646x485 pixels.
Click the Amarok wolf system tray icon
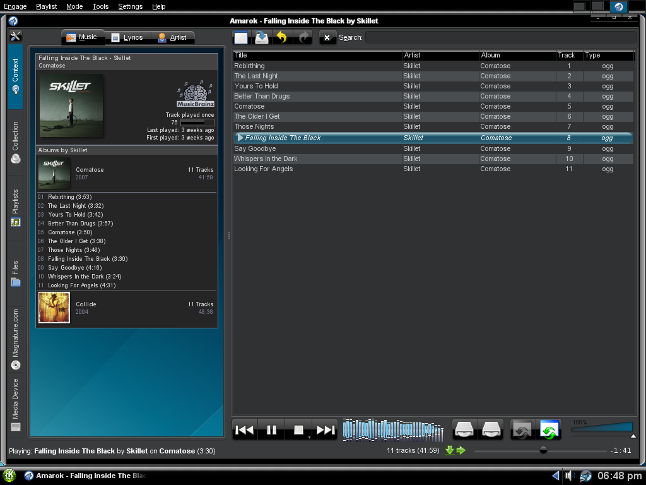tap(585, 476)
